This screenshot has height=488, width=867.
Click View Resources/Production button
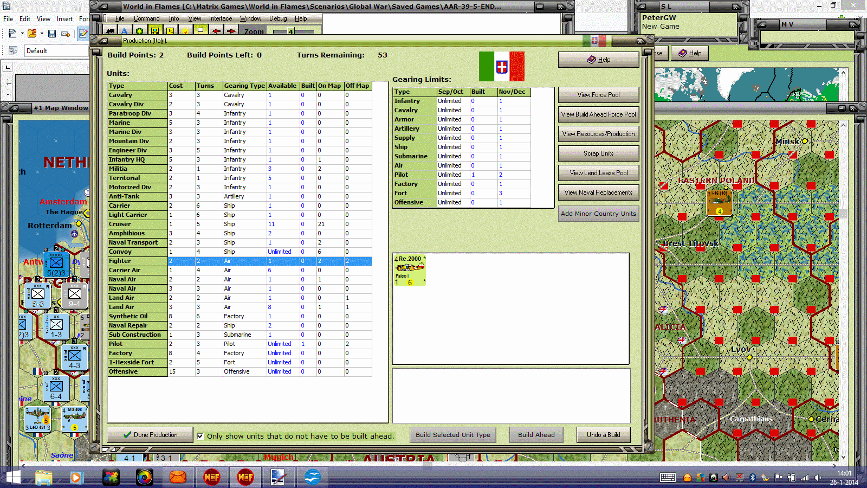[x=599, y=134]
